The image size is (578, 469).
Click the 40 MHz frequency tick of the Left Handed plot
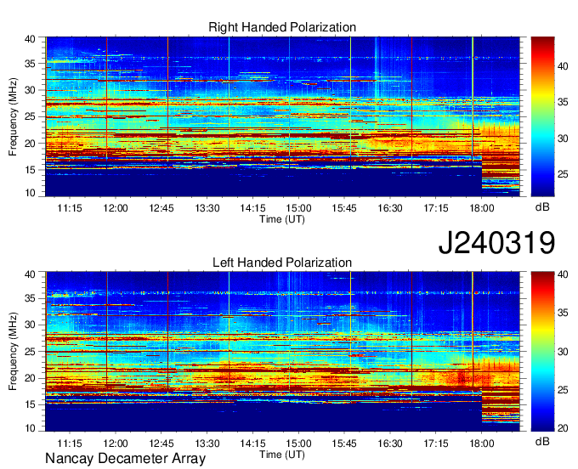coord(31,274)
